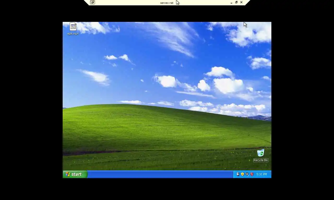Click the serveo.net connection bar title

pos(167,3)
